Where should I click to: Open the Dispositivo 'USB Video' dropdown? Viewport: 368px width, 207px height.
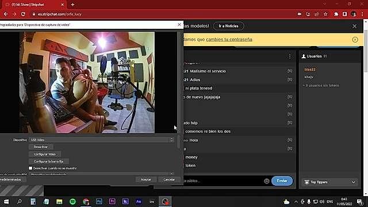point(102,140)
